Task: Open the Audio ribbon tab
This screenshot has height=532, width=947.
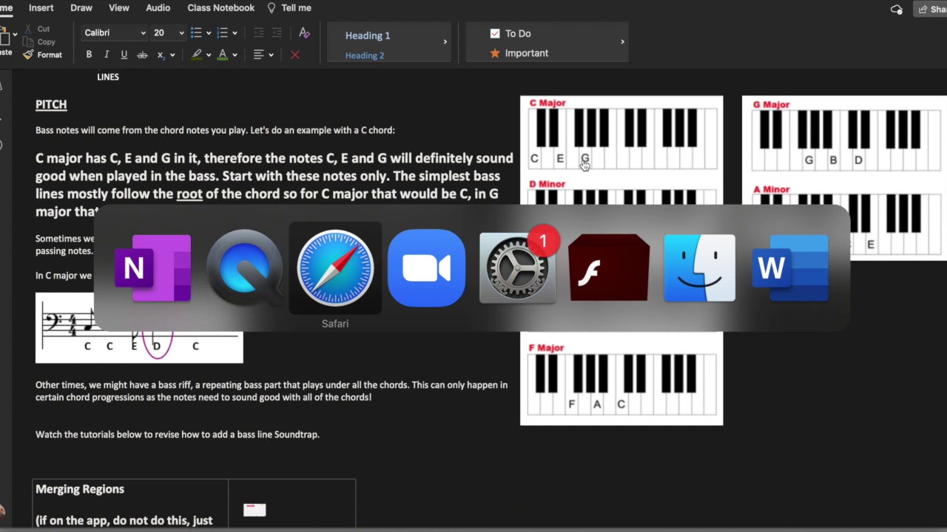Action: (158, 8)
